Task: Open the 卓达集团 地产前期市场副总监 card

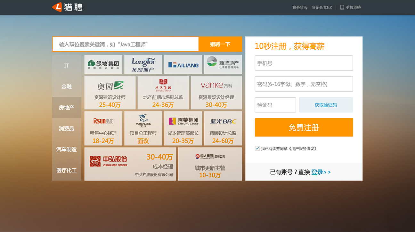Action: pos(163,93)
